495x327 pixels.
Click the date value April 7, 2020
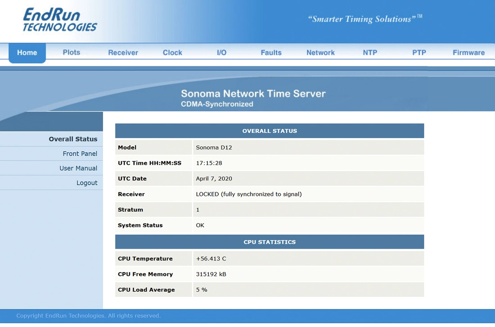214,178
